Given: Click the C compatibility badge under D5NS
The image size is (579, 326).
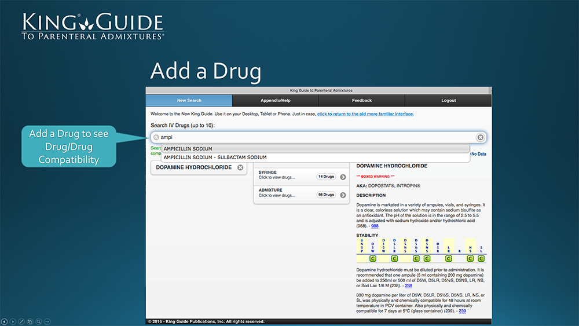Looking at the screenshot, I should 427,258.
